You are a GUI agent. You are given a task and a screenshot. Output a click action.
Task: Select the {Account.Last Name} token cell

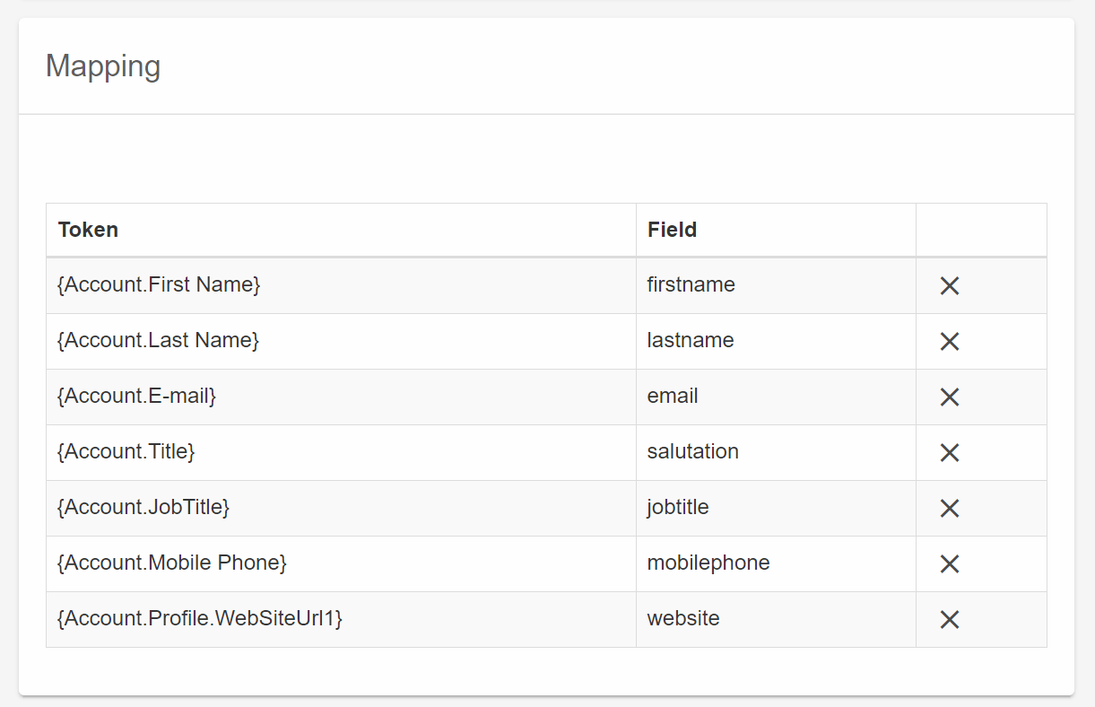pyautogui.click(x=158, y=341)
